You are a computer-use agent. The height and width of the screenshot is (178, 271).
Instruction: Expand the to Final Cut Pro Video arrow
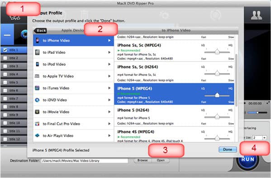(x=109, y=124)
